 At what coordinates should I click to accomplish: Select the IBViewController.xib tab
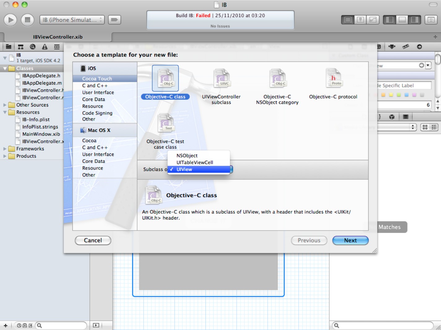58,37
